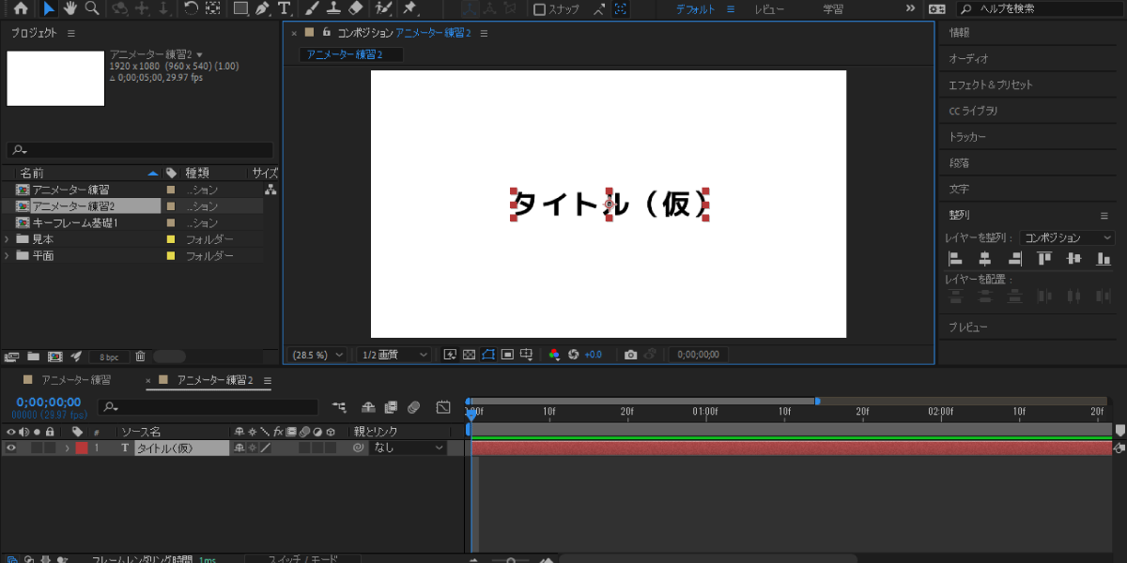This screenshot has height=563, width=1127.
Task: Open the Graph Editor
Action: (x=443, y=407)
